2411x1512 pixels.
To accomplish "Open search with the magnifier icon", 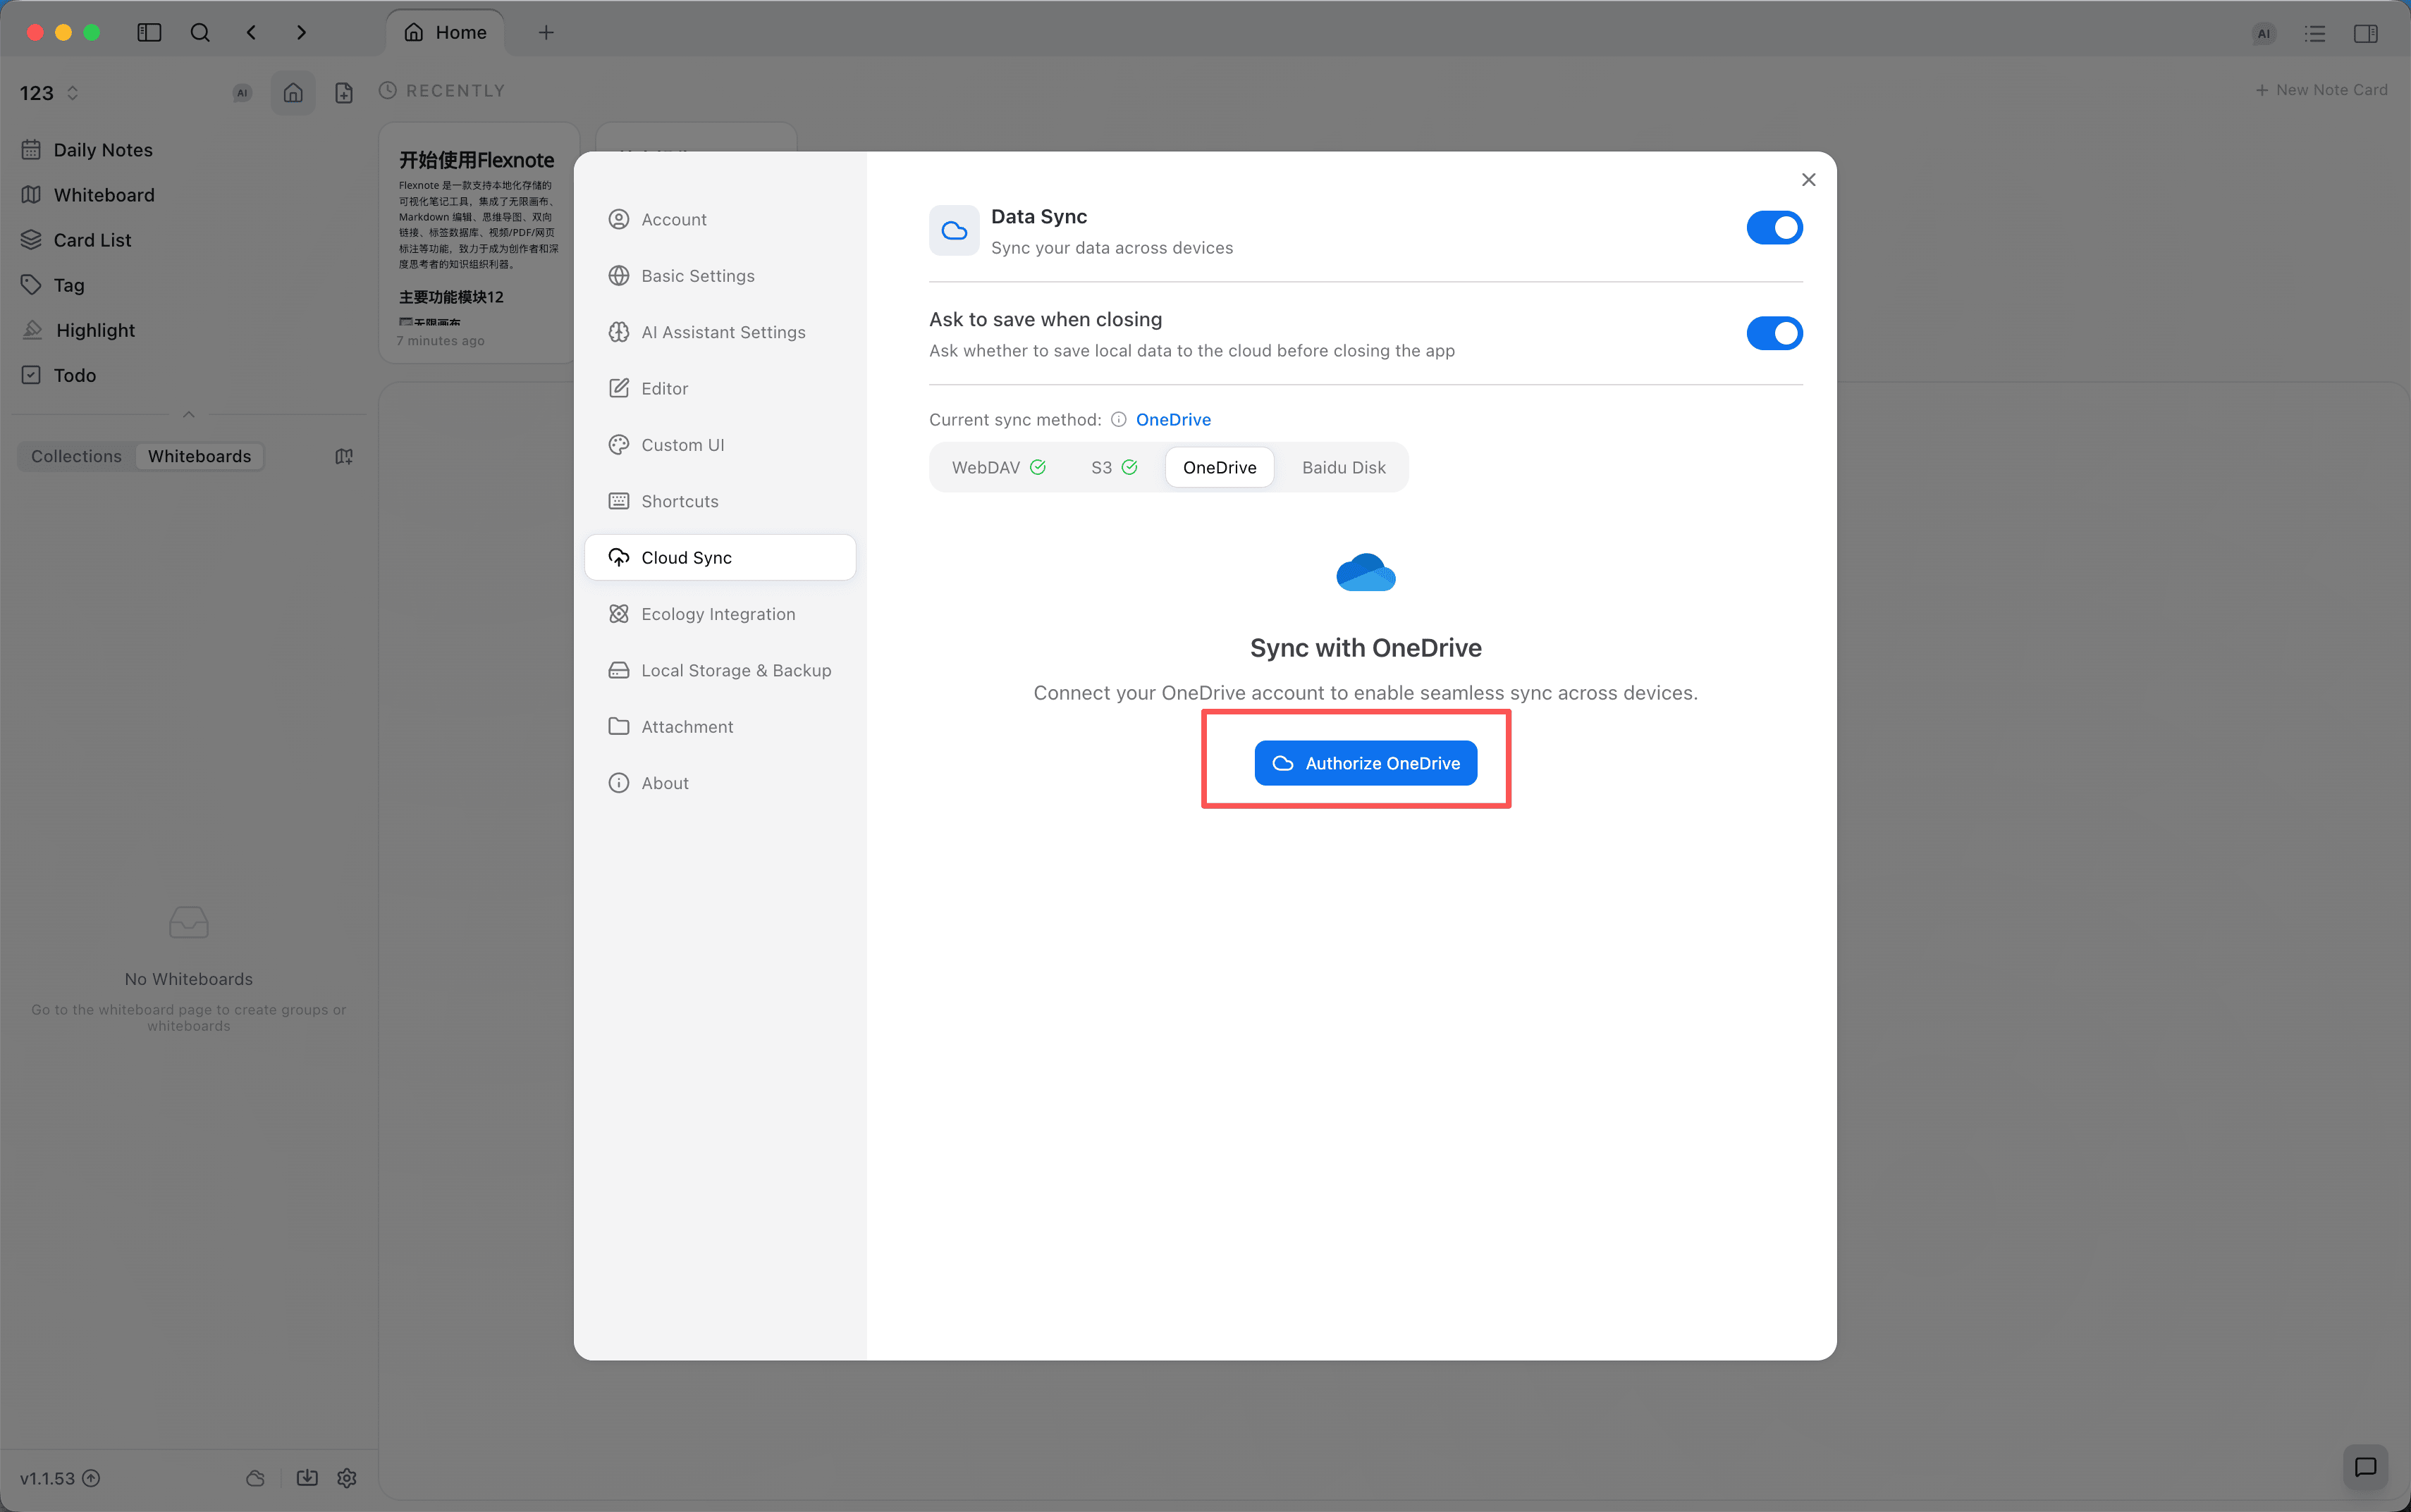I will point(200,33).
